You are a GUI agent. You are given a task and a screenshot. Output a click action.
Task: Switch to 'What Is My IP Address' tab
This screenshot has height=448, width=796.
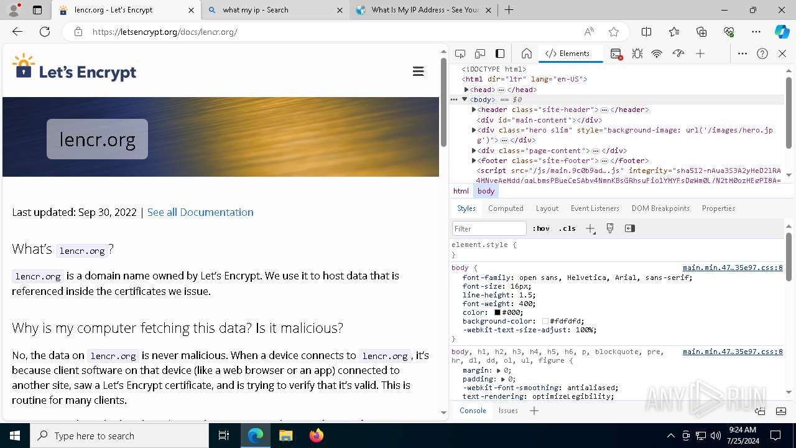click(x=425, y=10)
